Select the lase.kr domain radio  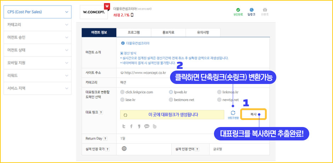pos(122,99)
